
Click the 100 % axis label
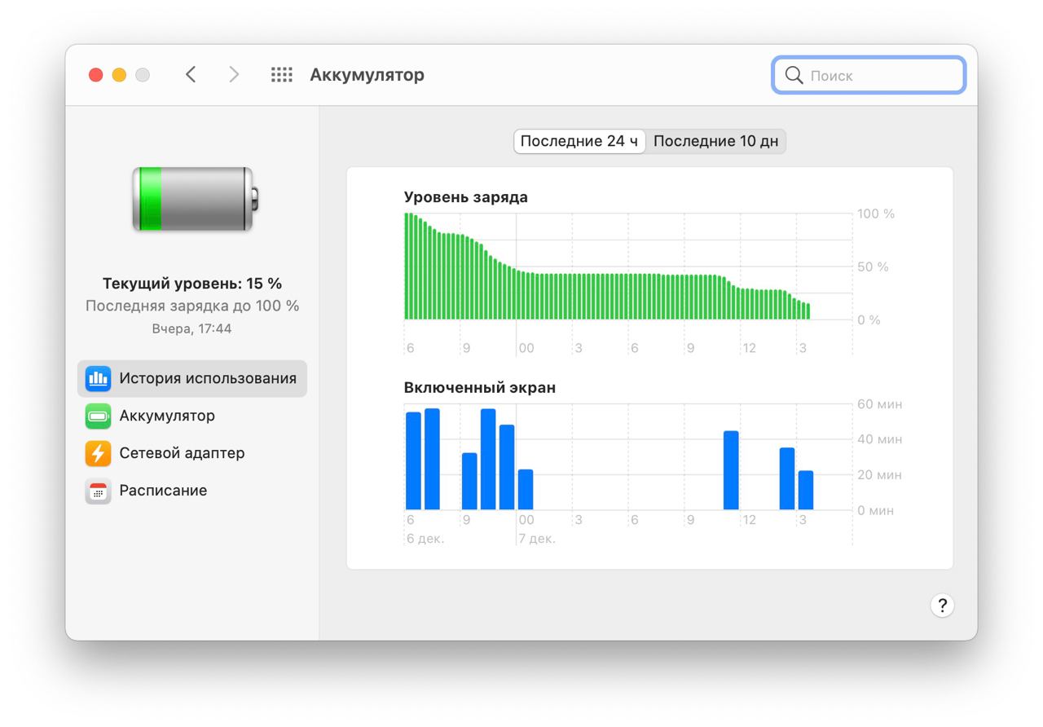tap(876, 214)
